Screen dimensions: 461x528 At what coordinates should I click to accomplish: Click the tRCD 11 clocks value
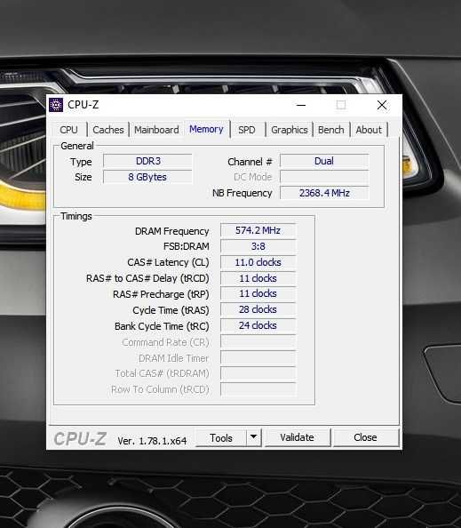point(258,278)
